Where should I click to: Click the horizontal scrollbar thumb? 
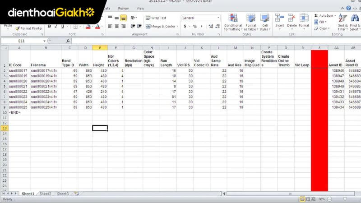coord(291,194)
